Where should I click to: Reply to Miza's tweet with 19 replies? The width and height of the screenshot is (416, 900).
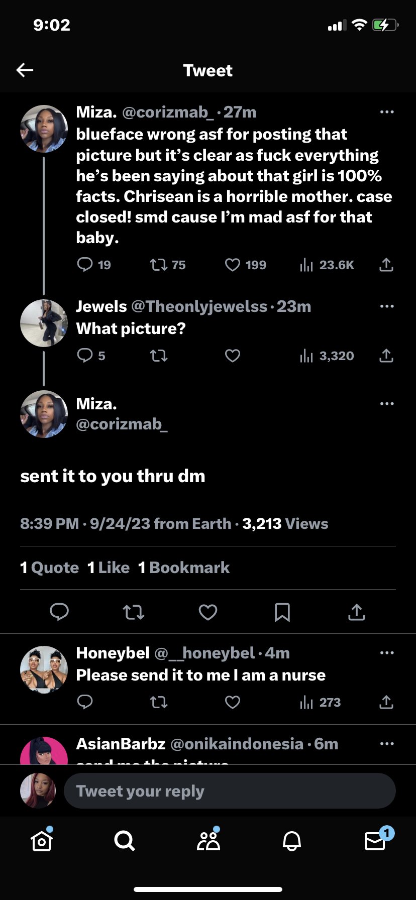pos(85,265)
